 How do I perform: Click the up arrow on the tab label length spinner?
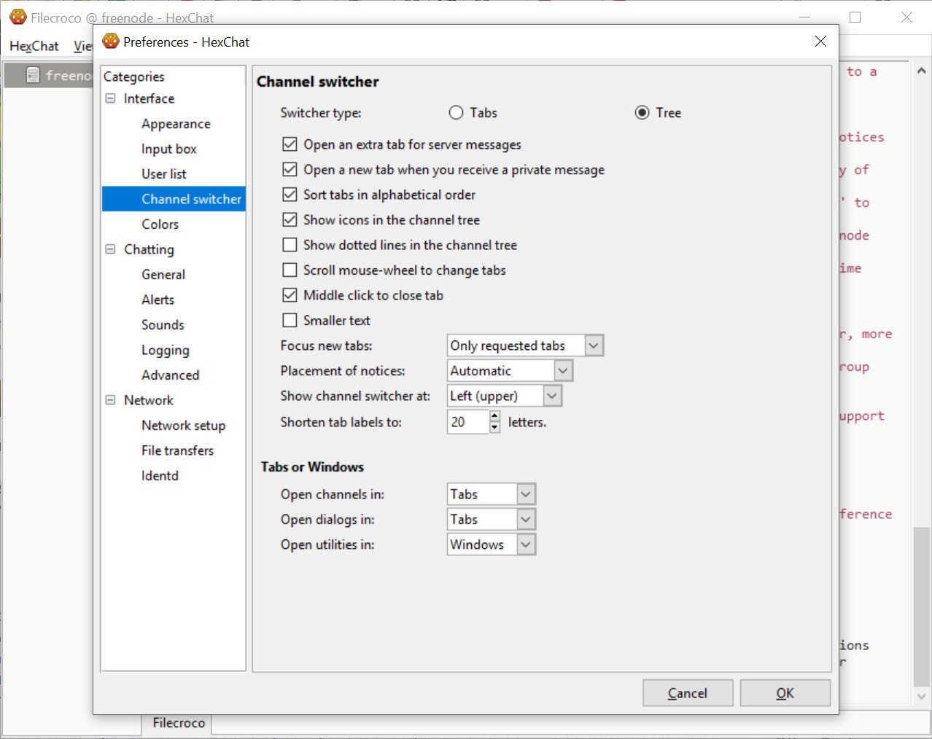coord(494,416)
